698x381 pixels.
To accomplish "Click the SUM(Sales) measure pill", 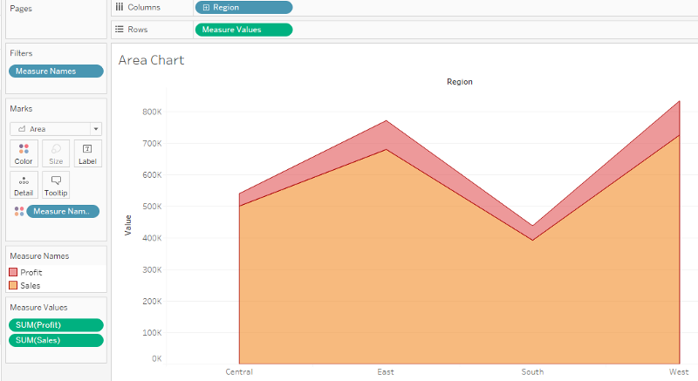I will click(x=56, y=340).
